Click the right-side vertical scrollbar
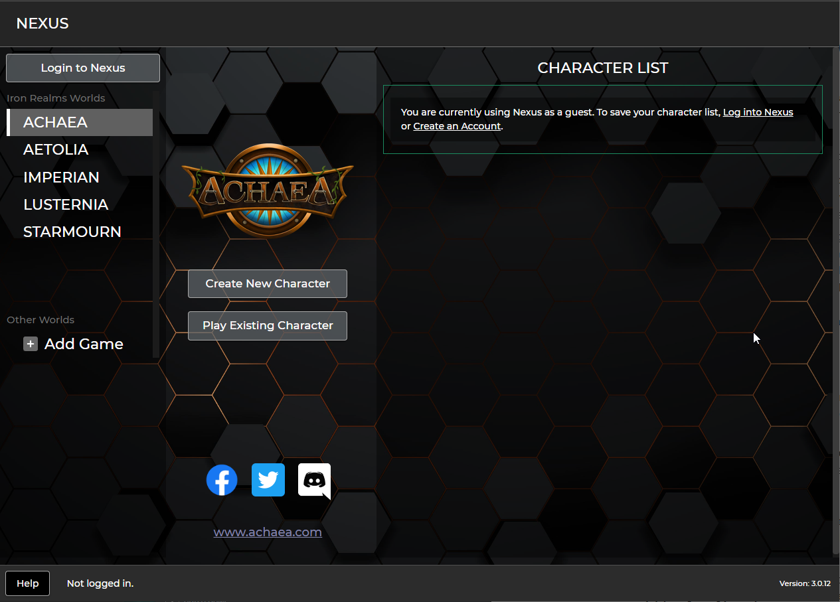The width and height of the screenshot is (840, 602). 835,299
